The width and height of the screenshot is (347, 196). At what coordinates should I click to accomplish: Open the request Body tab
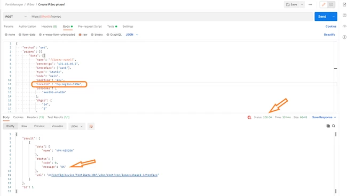[68, 27]
